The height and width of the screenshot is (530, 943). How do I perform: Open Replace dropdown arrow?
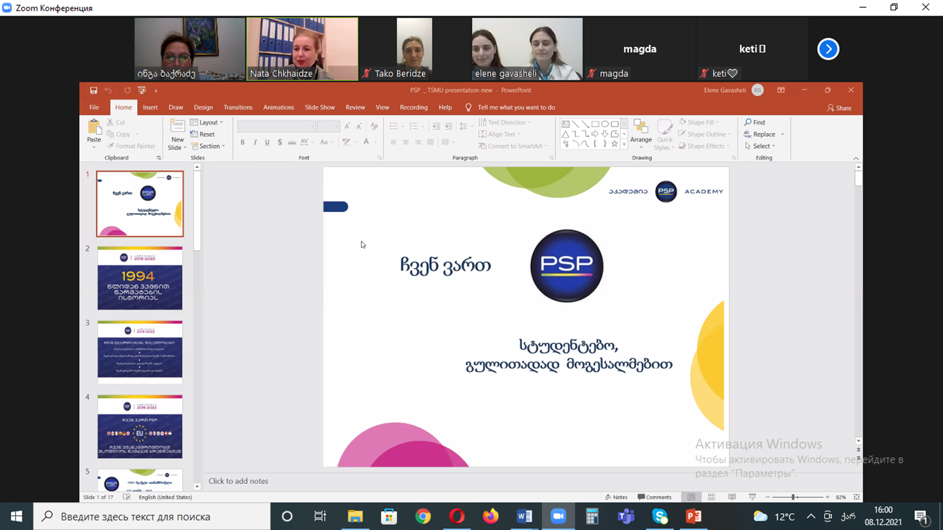pyautogui.click(x=782, y=134)
